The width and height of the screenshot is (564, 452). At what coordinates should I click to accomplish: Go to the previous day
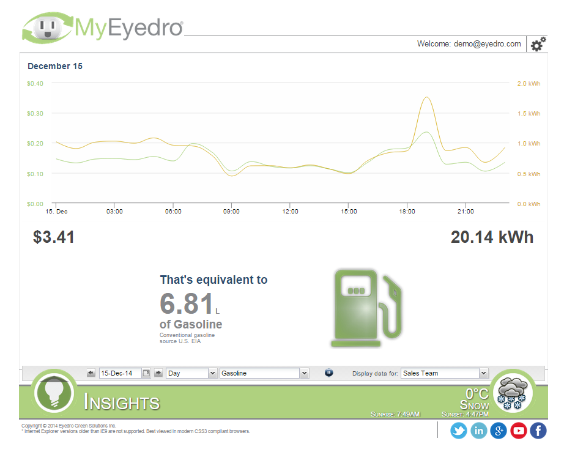coord(91,373)
